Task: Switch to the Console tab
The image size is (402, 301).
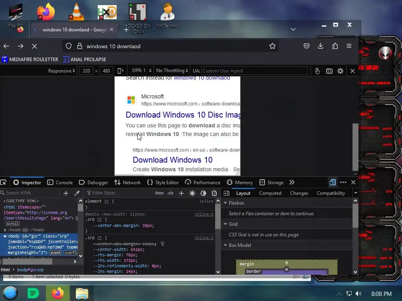Action: (60, 183)
